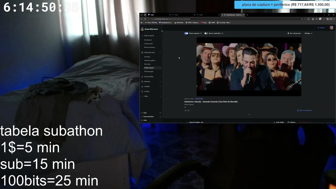Open the browser tab list dropdown
Screen dimensions: 336x189
tap(141, 15)
